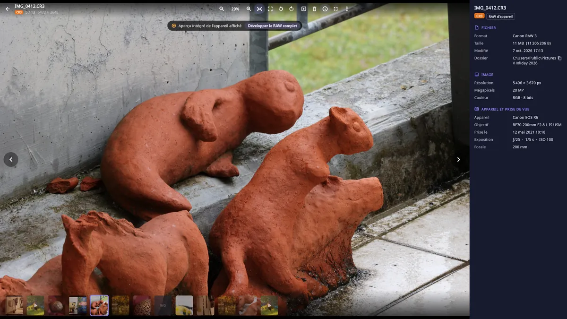Rotate the image counterclockwise
Image resolution: width=567 pixels, height=319 pixels.
point(281,9)
